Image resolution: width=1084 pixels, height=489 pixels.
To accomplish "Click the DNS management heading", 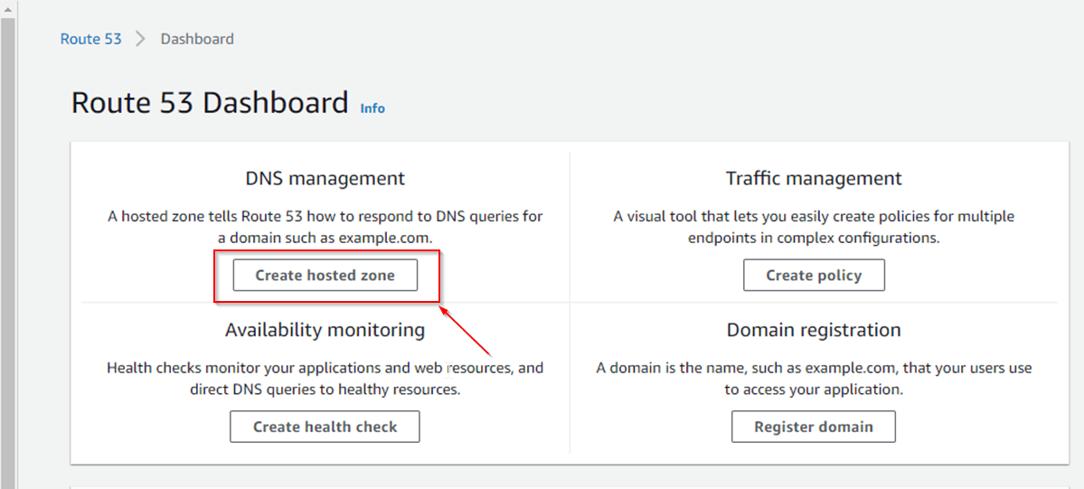I will 325,178.
